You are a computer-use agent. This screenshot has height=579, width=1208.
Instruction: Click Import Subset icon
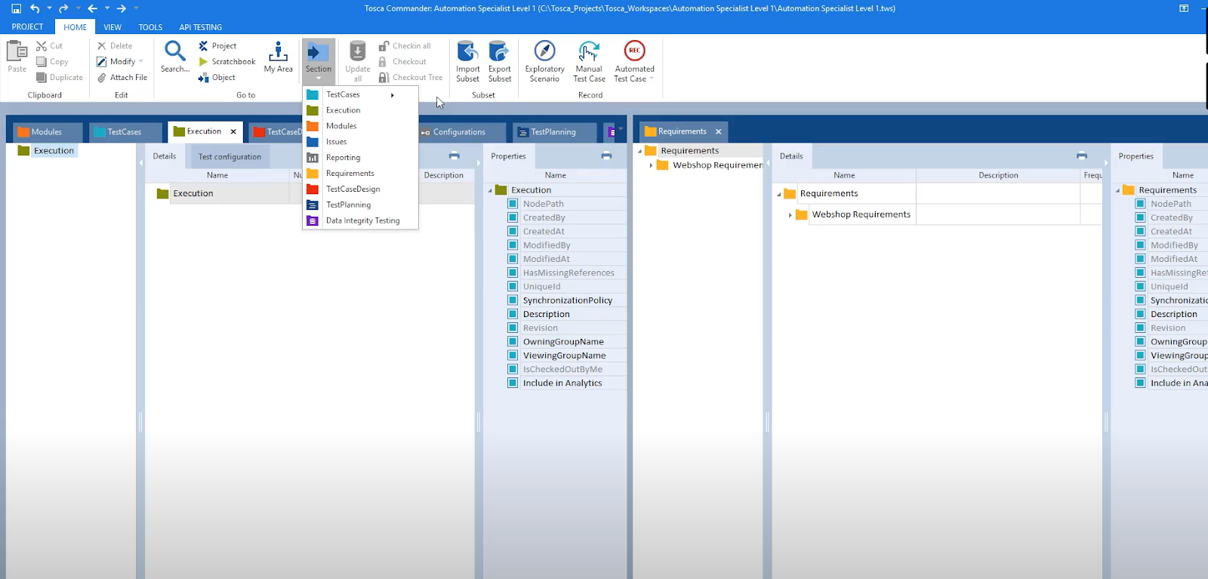click(x=467, y=51)
